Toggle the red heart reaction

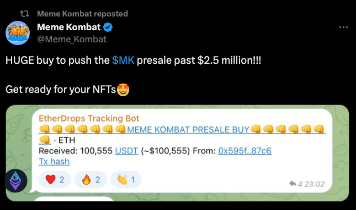55,180
